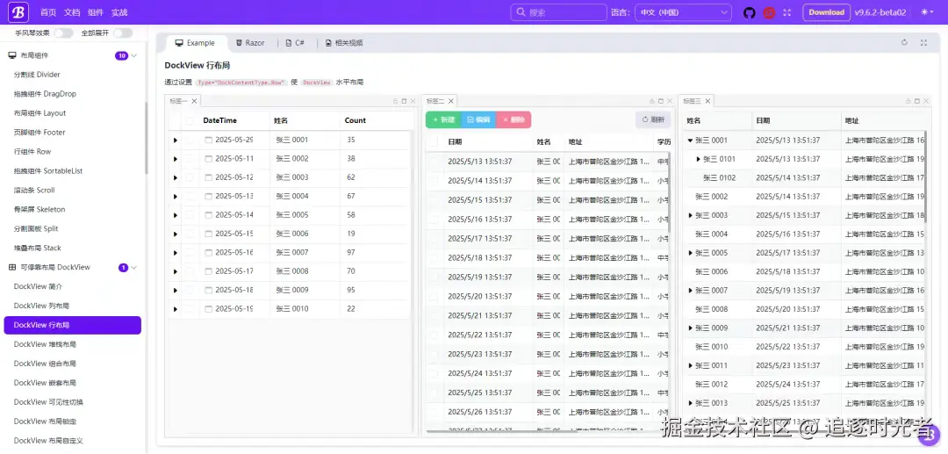
Task: Collapse the 张三 0001 tree row
Action: click(691, 141)
